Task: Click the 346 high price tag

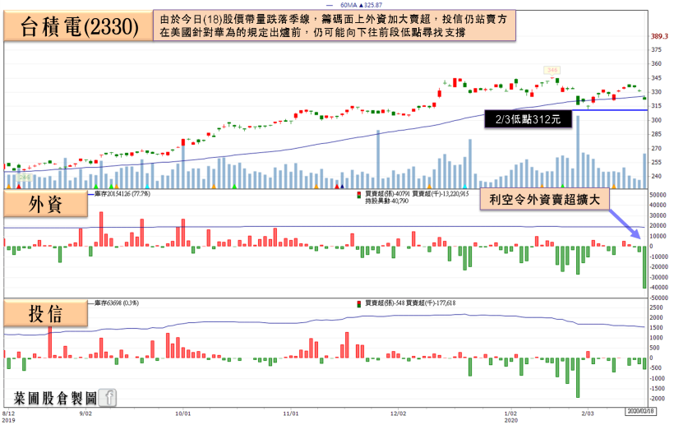Action: point(552,70)
